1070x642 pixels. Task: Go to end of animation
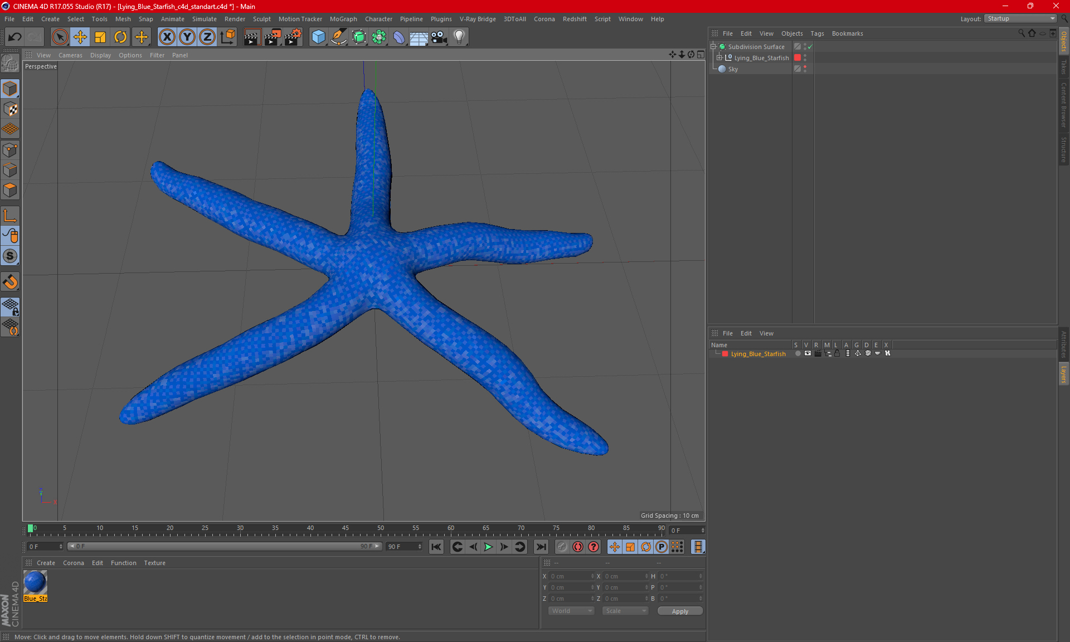click(541, 547)
